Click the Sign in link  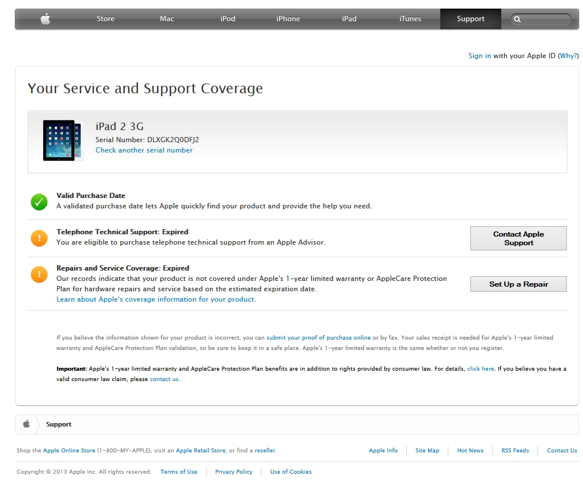(479, 56)
